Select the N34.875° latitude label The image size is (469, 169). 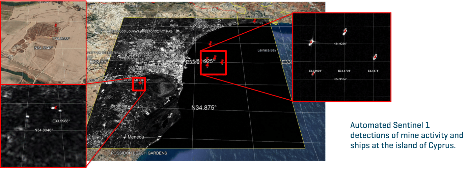pos(204,108)
